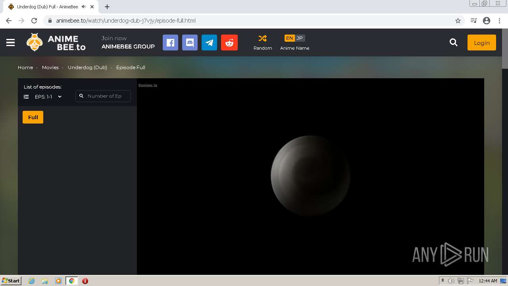Click the red Opera taskbar icon

click(85, 281)
